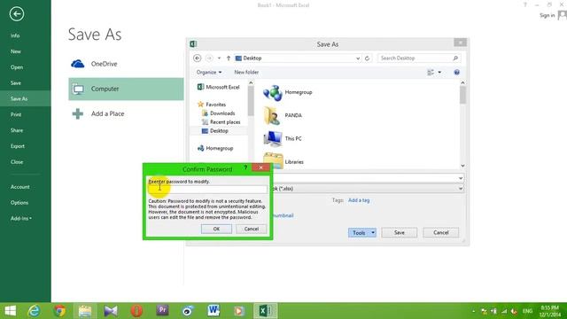
Task: Click the file list vertical scrollbar
Action: (x=462, y=124)
